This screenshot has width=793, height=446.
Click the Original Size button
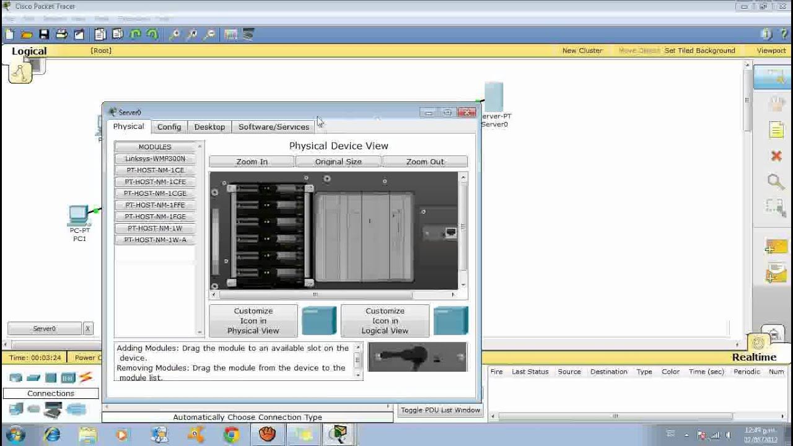pyautogui.click(x=338, y=162)
